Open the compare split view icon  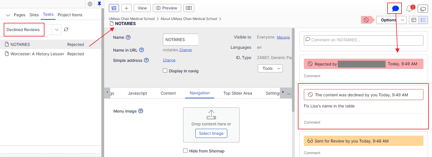[x=189, y=8]
